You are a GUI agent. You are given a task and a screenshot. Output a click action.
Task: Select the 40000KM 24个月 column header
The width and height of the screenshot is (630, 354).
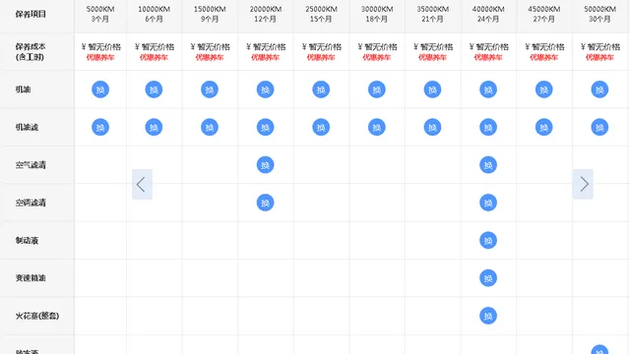coord(488,14)
